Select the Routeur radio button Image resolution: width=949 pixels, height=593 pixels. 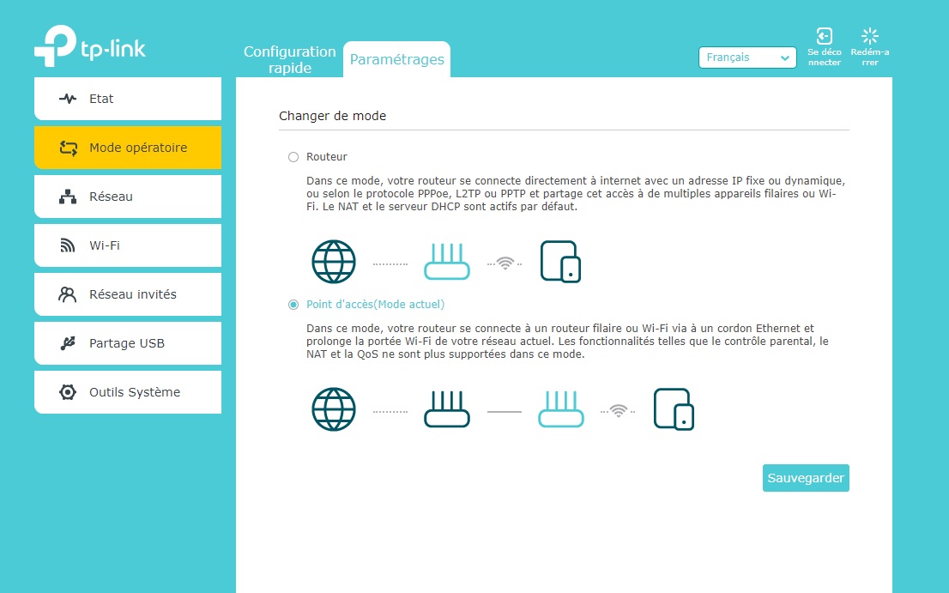pos(293,157)
